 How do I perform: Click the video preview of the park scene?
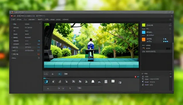[x=91, y=45]
